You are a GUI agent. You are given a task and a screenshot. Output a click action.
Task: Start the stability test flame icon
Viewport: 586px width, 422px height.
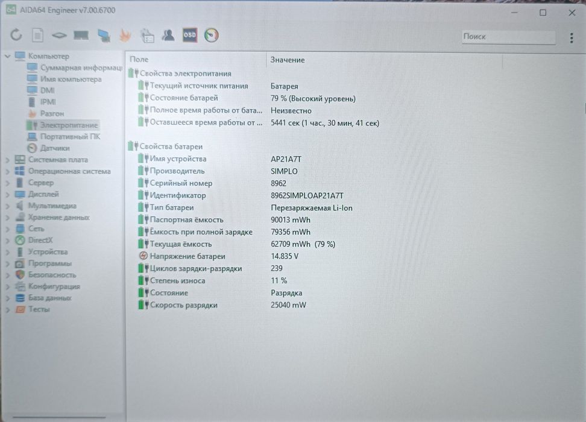tap(125, 36)
